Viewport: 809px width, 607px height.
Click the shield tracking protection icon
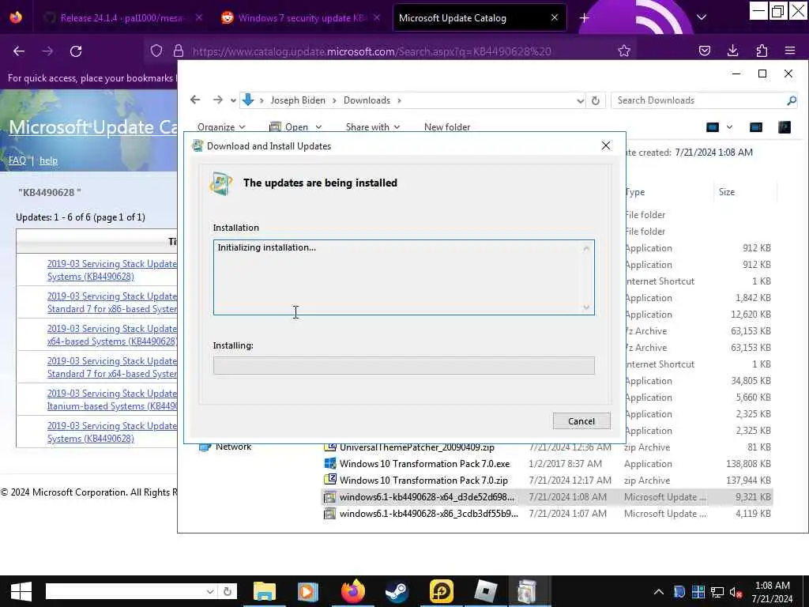(x=156, y=51)
